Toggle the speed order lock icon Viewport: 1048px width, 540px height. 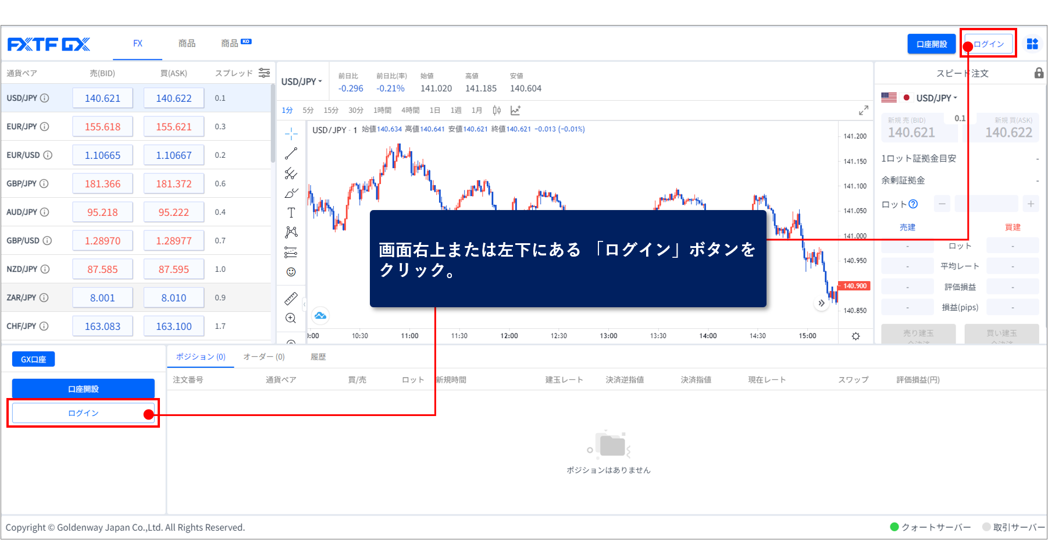(1039, 73)
